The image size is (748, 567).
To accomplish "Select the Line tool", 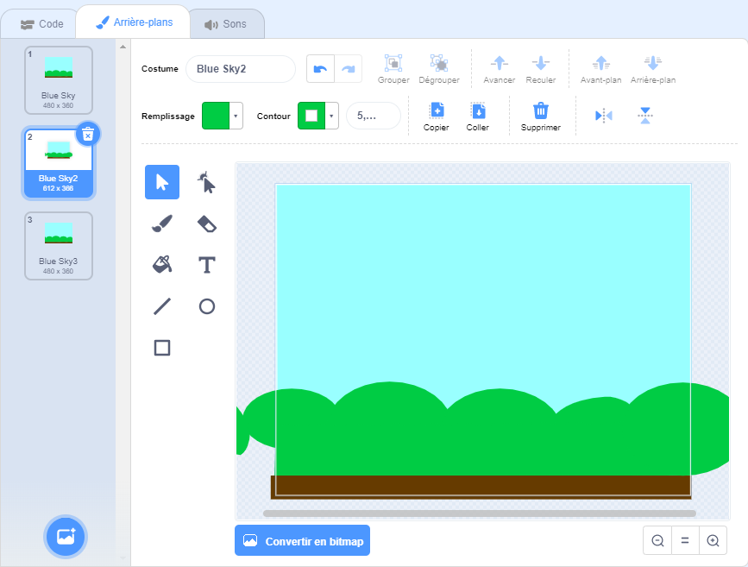I will coord(162,306).
